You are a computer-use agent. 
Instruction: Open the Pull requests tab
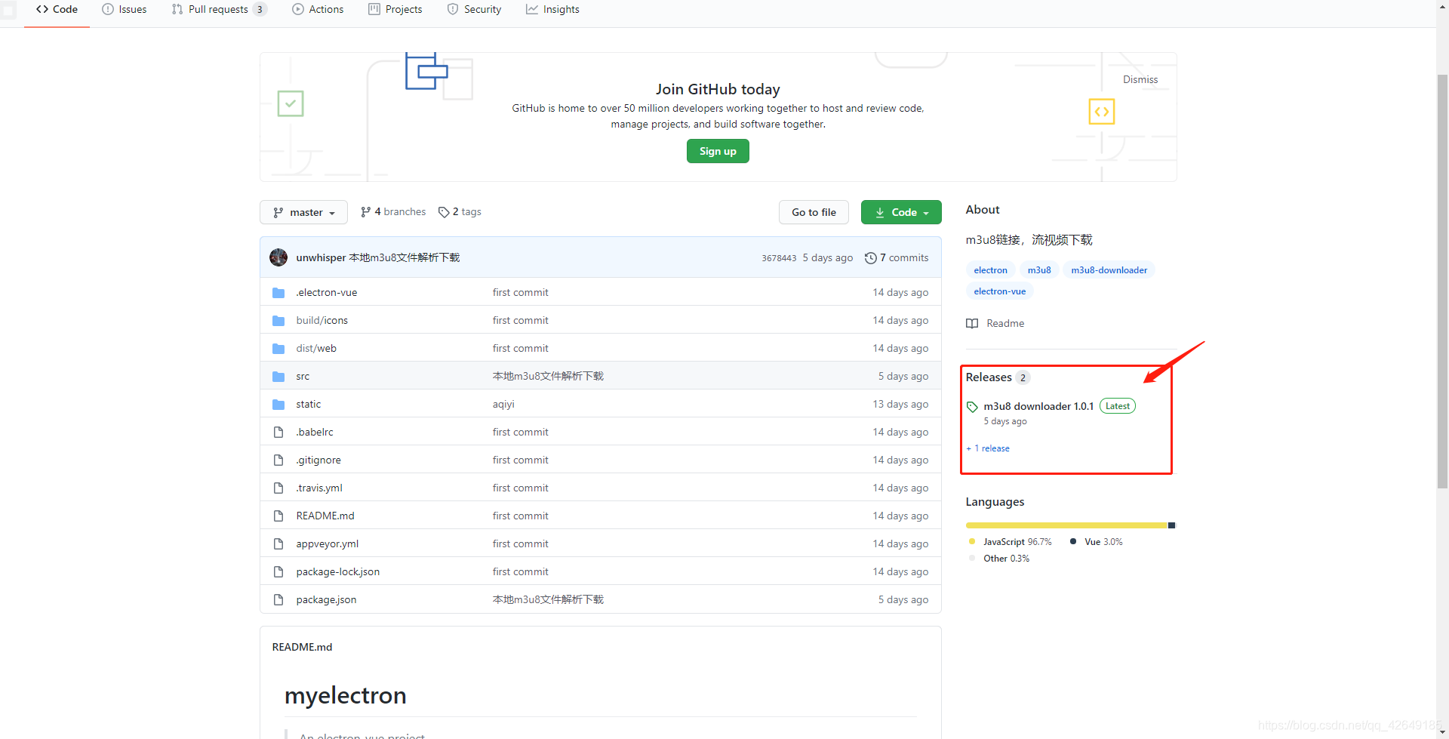218,9
